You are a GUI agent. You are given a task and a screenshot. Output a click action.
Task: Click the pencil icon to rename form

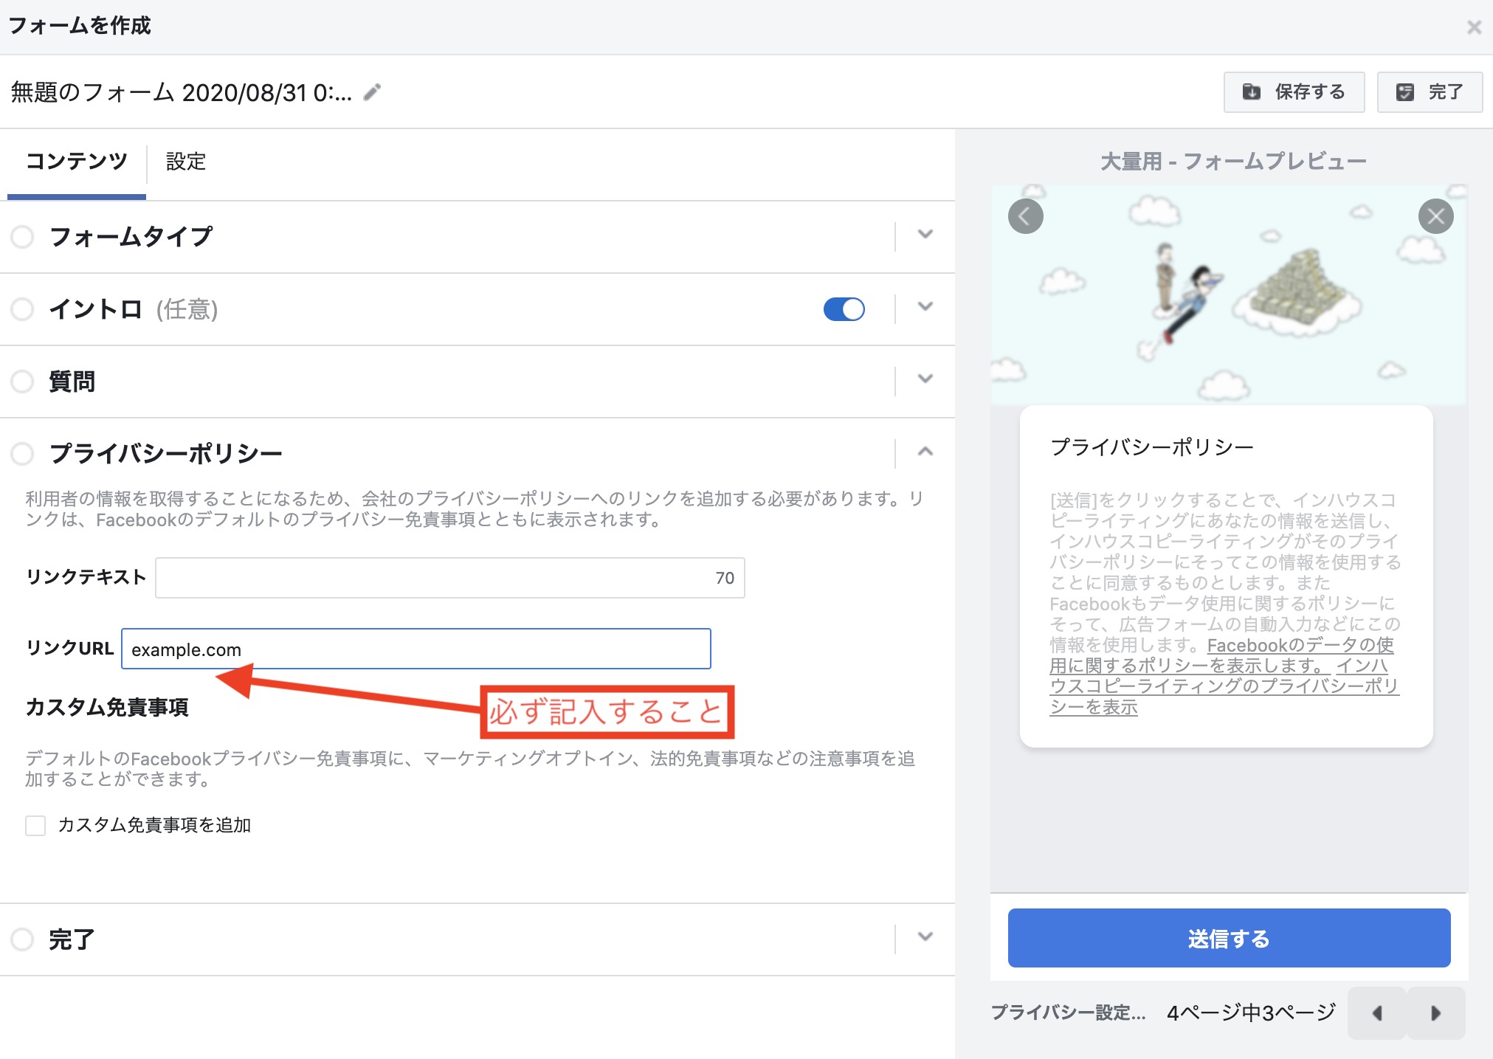coord(373,92)
